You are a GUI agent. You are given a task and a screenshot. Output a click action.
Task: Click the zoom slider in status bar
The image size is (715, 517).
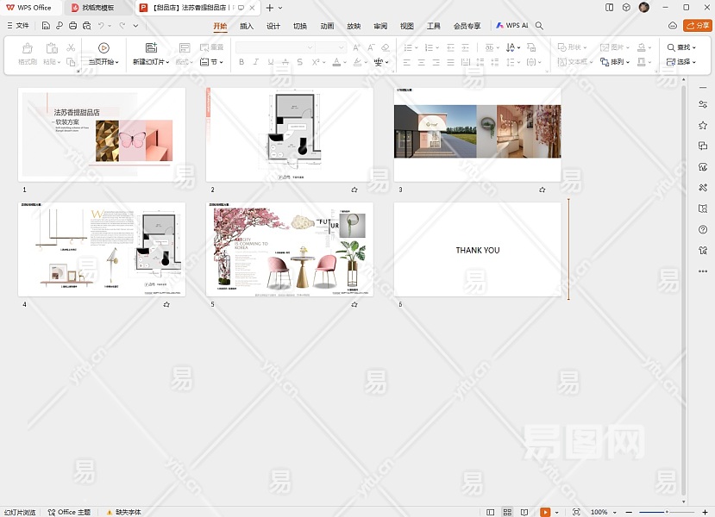click(666, 512)
